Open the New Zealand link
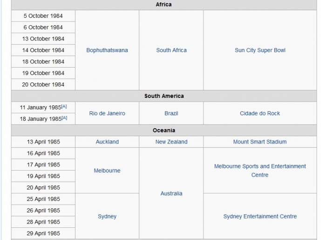The width and height of the screenshot is (326, 240). (x=171, y=142)
